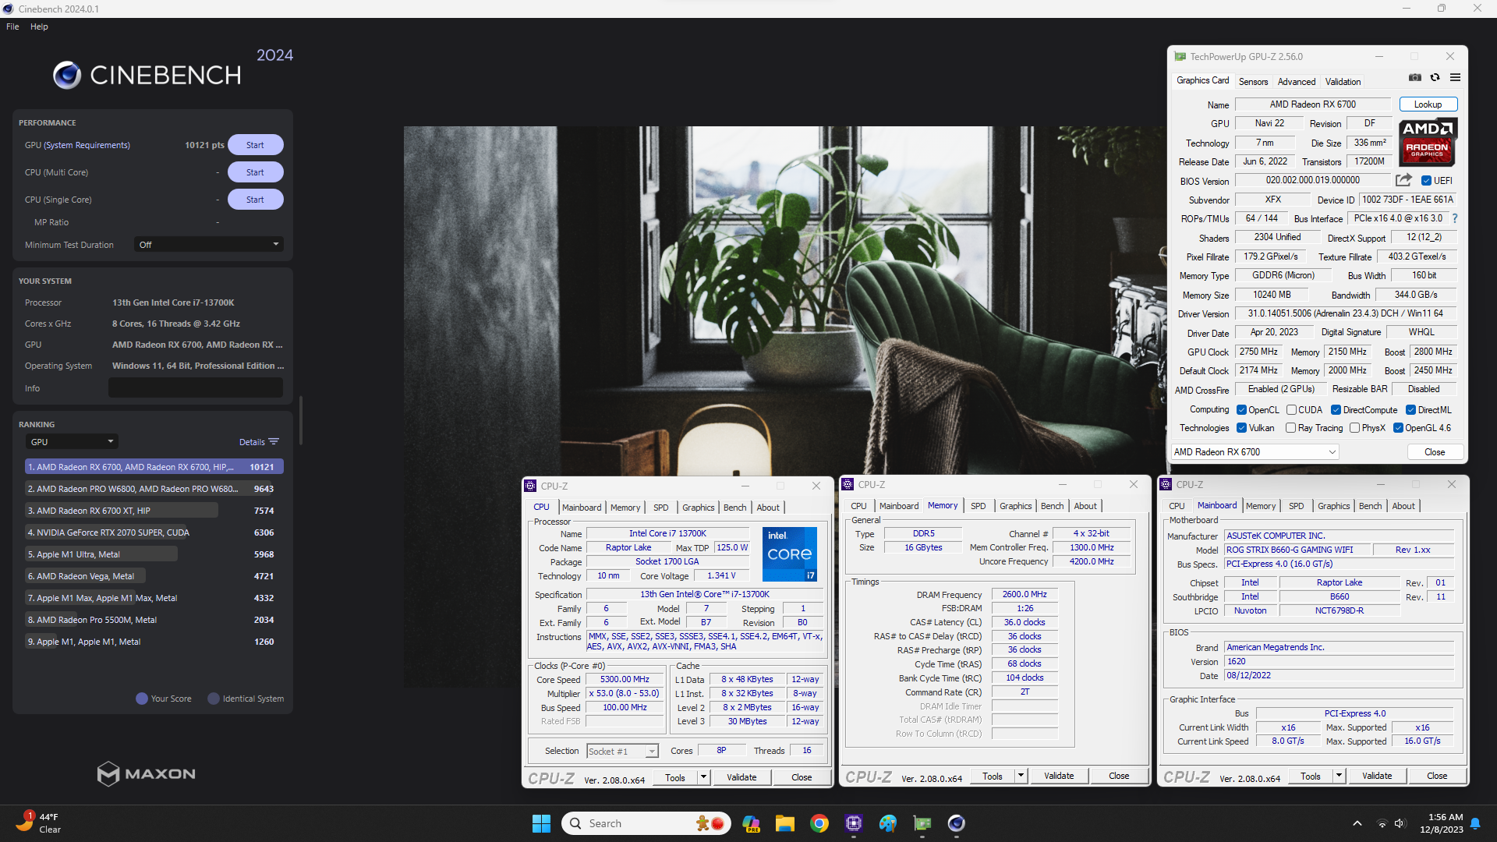Toggle the OpenCL checkbox
This screenshot has width=1497, height=842.
(1241, 410)
